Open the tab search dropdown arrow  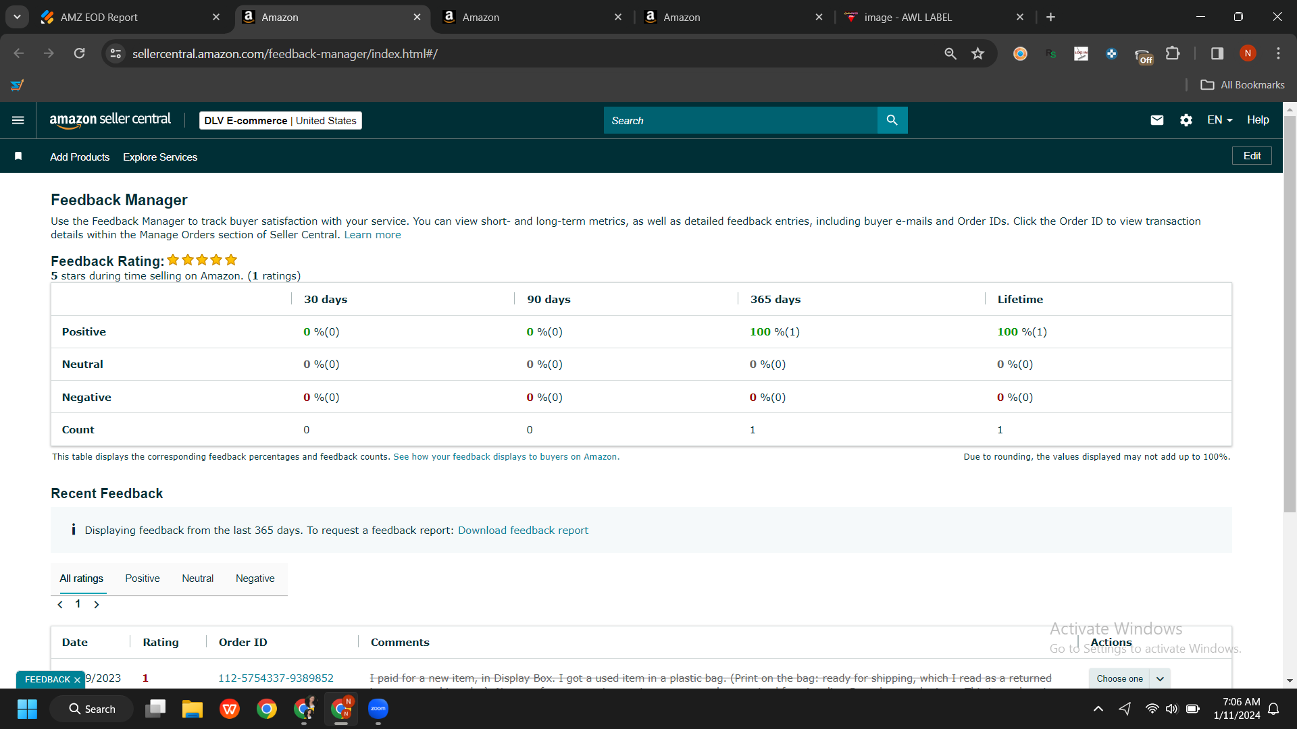[x=17, y=17]
